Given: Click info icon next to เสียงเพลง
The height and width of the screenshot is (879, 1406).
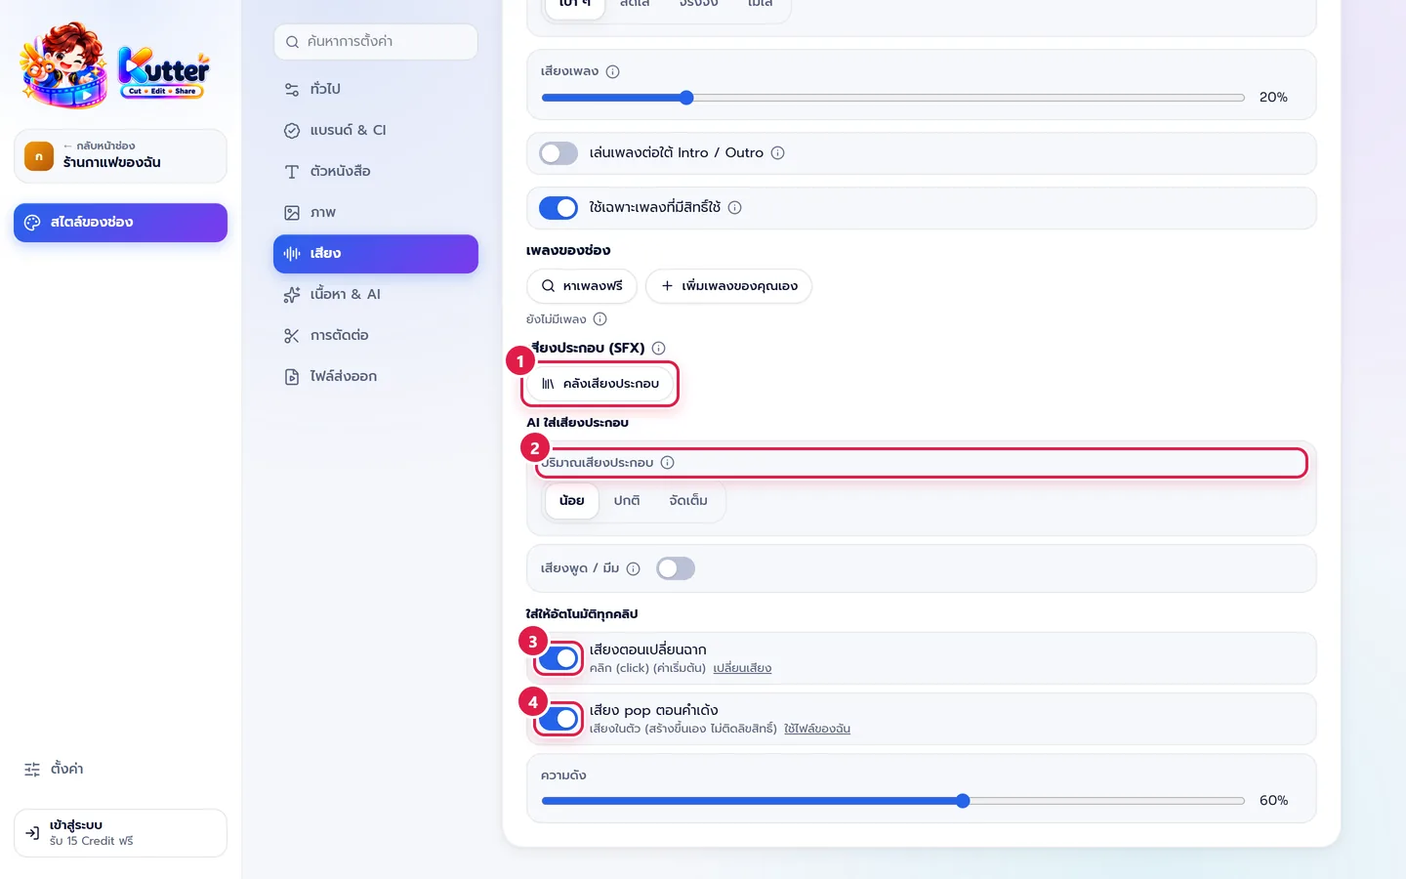Looking at the screenshot, I should [613, 71].
